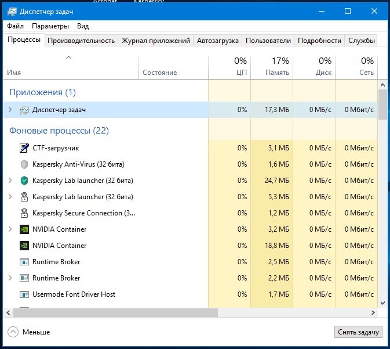The width and height of the screenshot is (390, 349).
Task: Open the Автозагрузка tab
Action: click(x=218, y=41)
